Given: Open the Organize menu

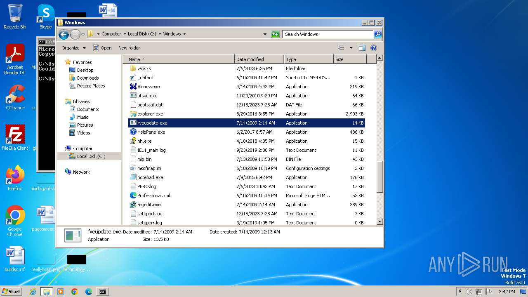Looking at the screenshot, I should coord(73,48).
